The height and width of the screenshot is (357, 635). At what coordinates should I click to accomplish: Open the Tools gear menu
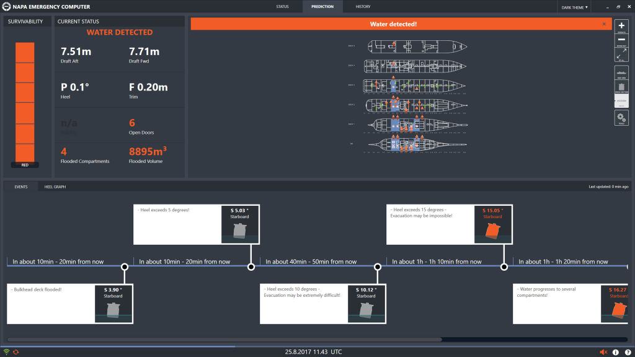[621, 118]
